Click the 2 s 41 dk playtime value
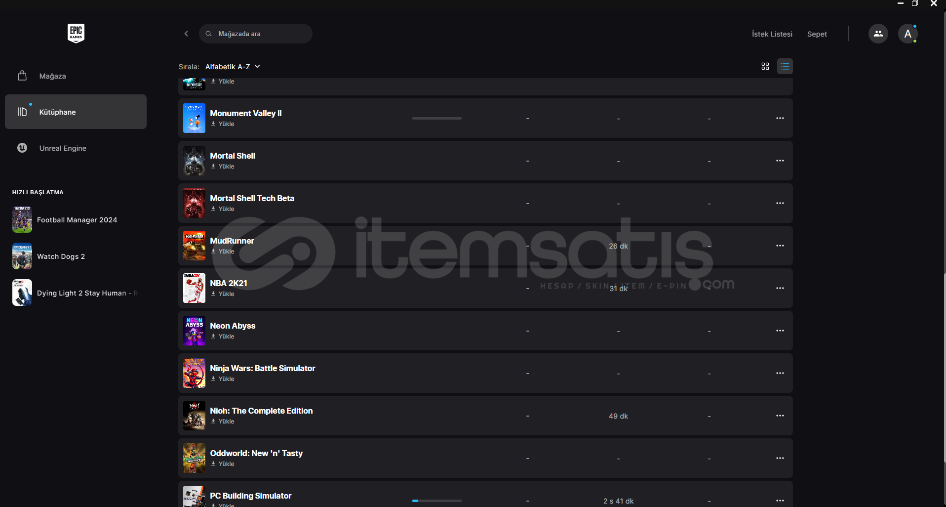The height and width of the screenshot is (507, 946). (x=618, y=501)
